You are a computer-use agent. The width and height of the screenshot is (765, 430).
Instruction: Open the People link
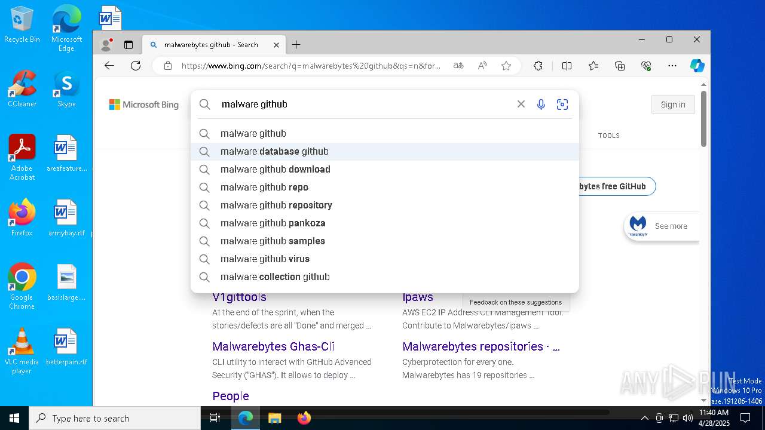(231, 396)
